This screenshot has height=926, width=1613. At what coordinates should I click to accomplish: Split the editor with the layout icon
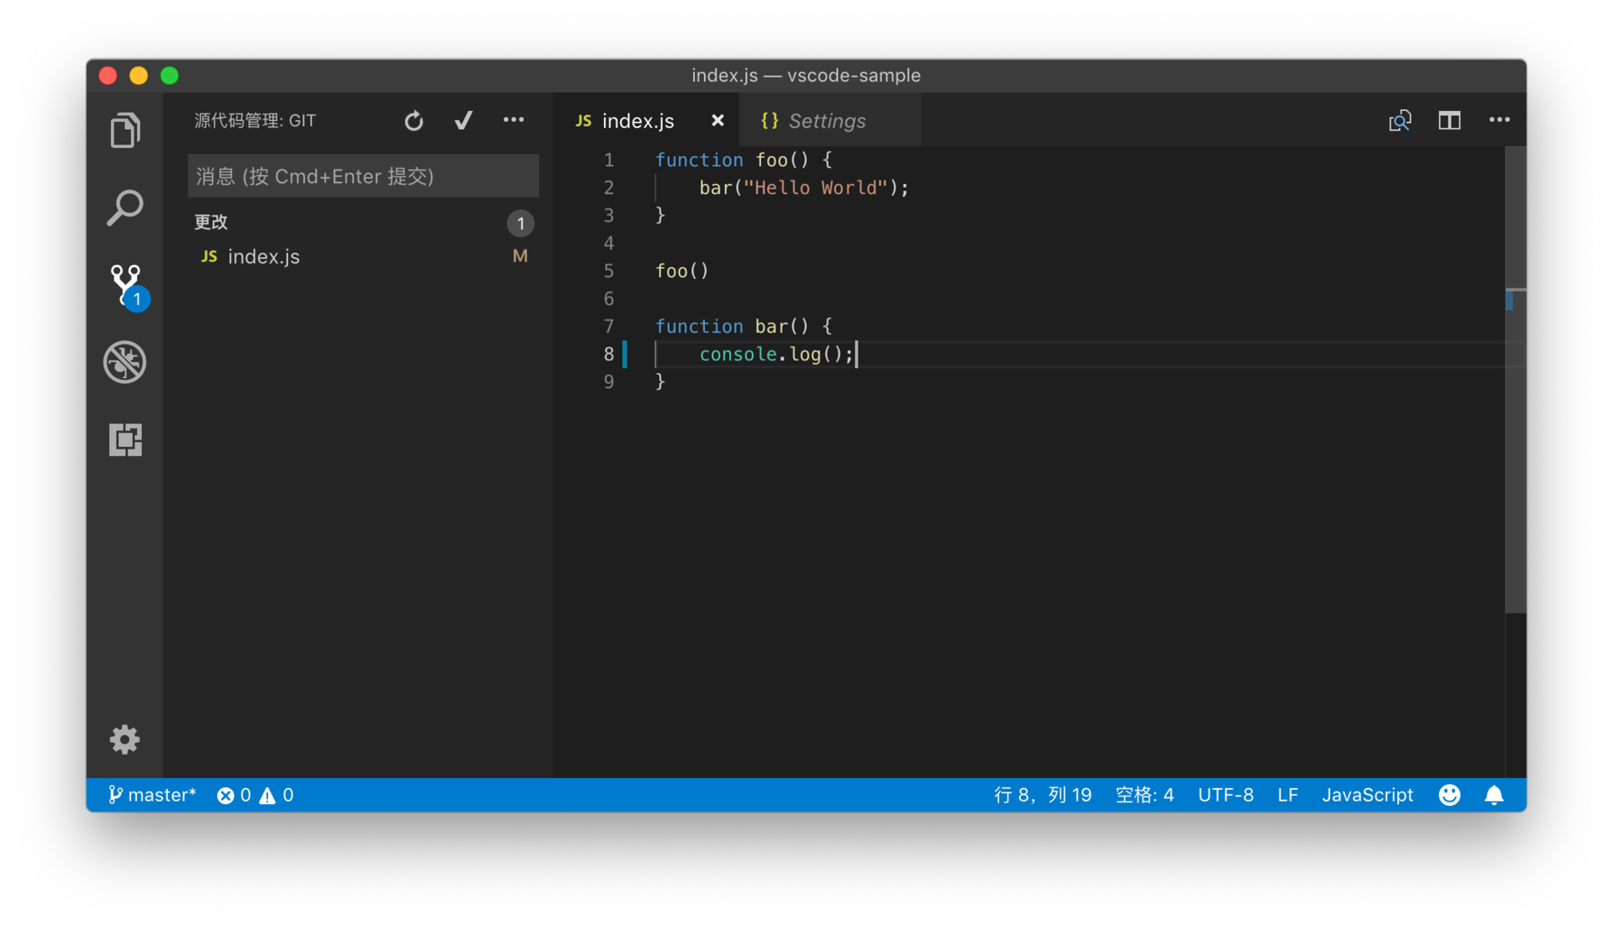coord(1449,120)
